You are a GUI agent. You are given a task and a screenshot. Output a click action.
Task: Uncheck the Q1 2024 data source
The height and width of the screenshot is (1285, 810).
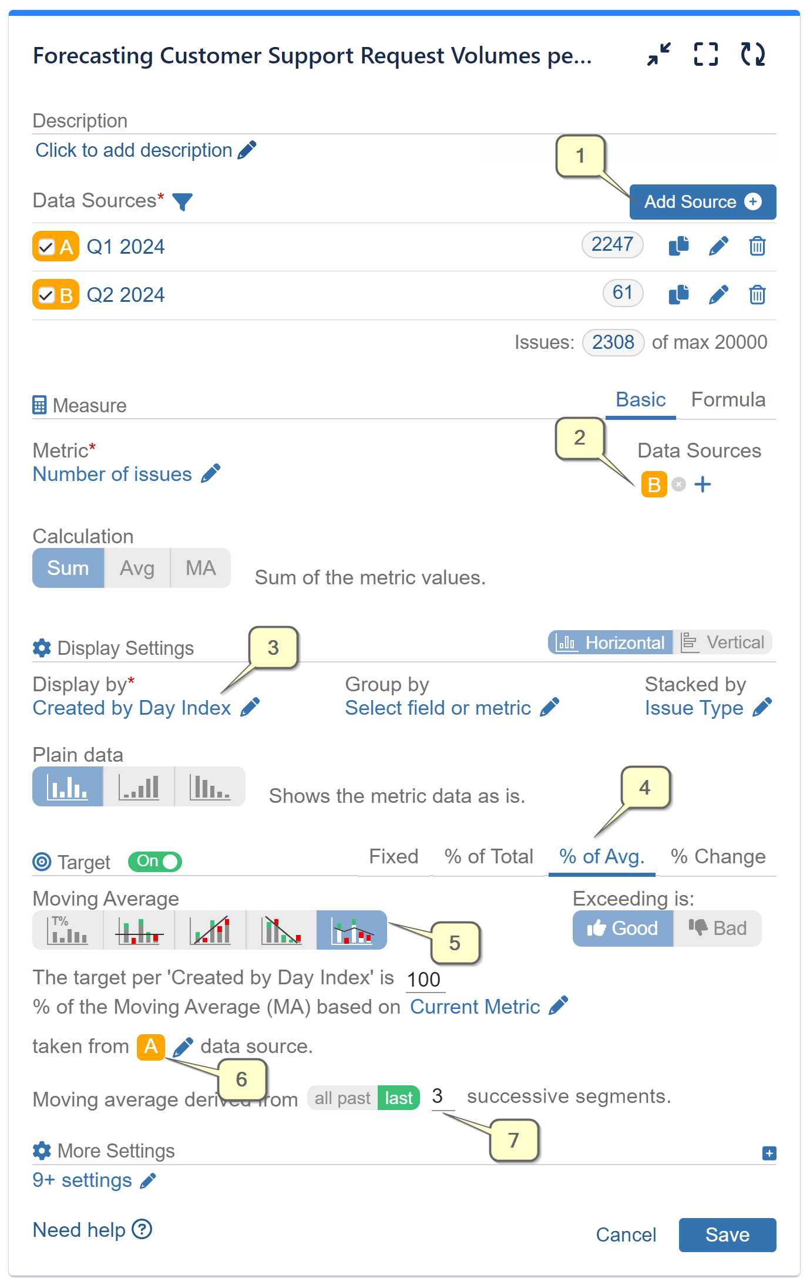[46, 247]
